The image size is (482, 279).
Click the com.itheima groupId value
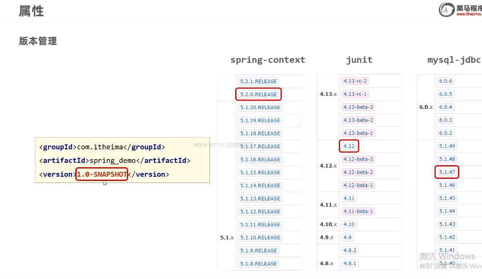(x=100, y=147)
